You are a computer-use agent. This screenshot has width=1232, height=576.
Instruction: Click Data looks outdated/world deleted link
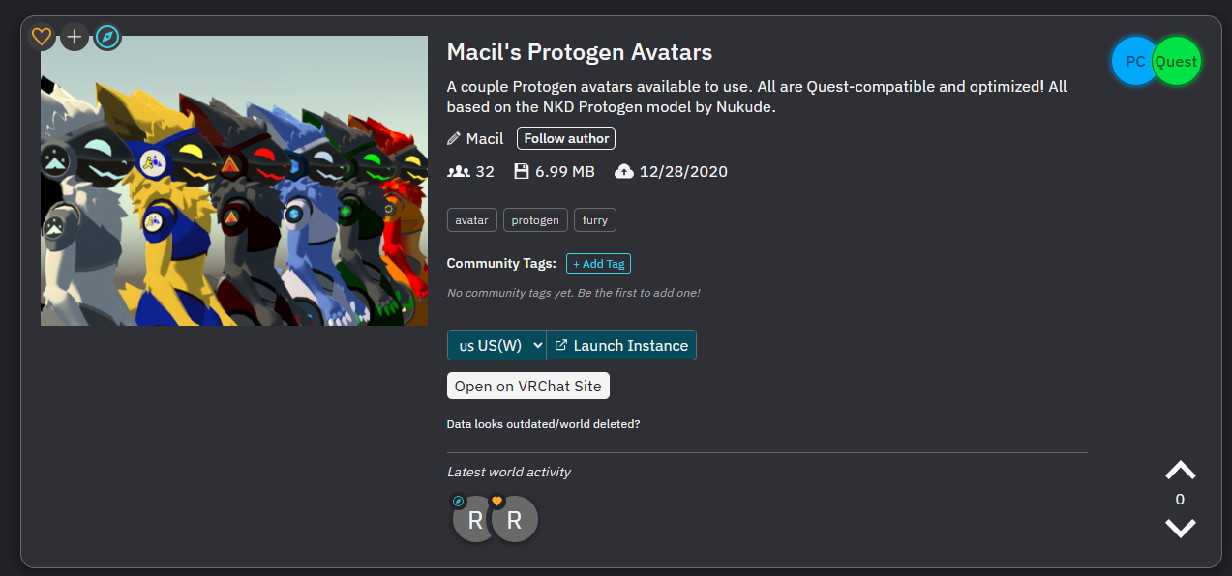(543, 424)
